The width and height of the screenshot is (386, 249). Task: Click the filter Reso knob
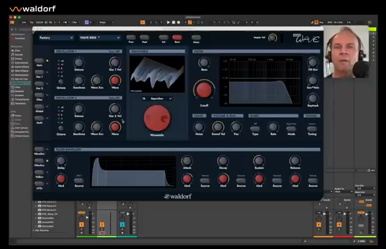tap(204, 62)
